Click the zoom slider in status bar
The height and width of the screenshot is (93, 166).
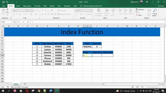153,87
